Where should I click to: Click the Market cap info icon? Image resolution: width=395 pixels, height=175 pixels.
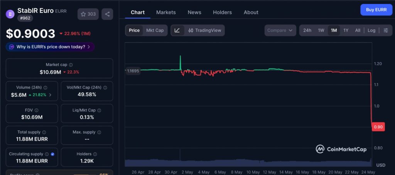click(71, 65)
